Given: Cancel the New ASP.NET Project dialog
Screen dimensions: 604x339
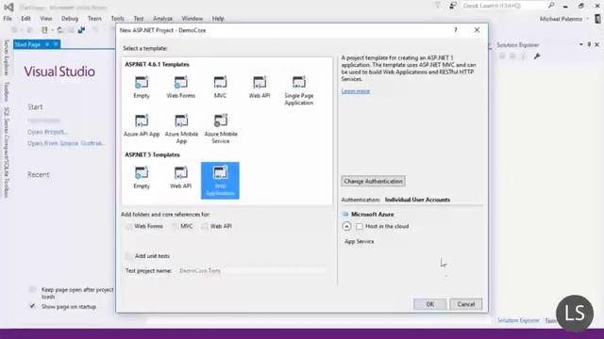Looking at the screenshot, I should [465, 304].
